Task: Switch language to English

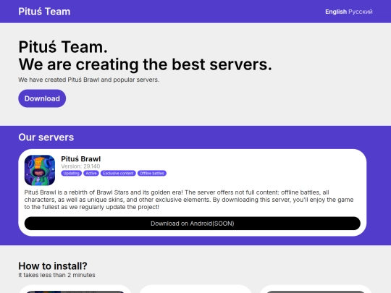Action: 336,12
